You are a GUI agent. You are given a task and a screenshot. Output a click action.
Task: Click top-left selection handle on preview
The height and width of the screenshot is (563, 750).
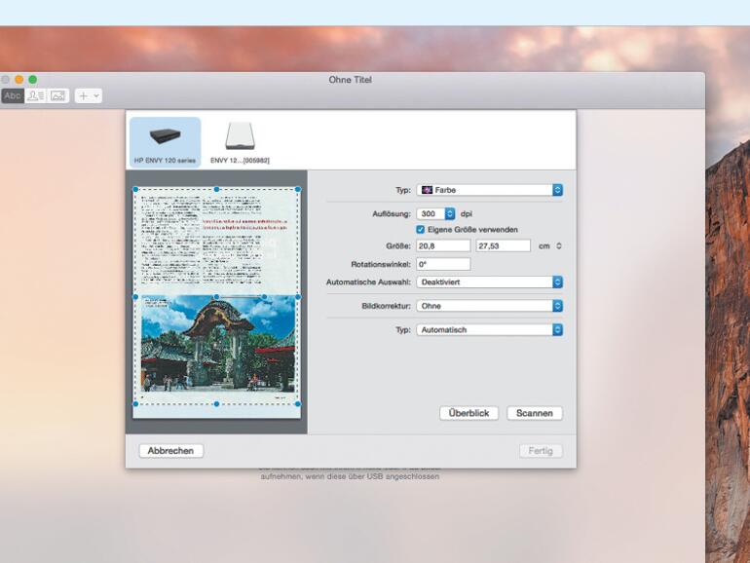point(135,189)
